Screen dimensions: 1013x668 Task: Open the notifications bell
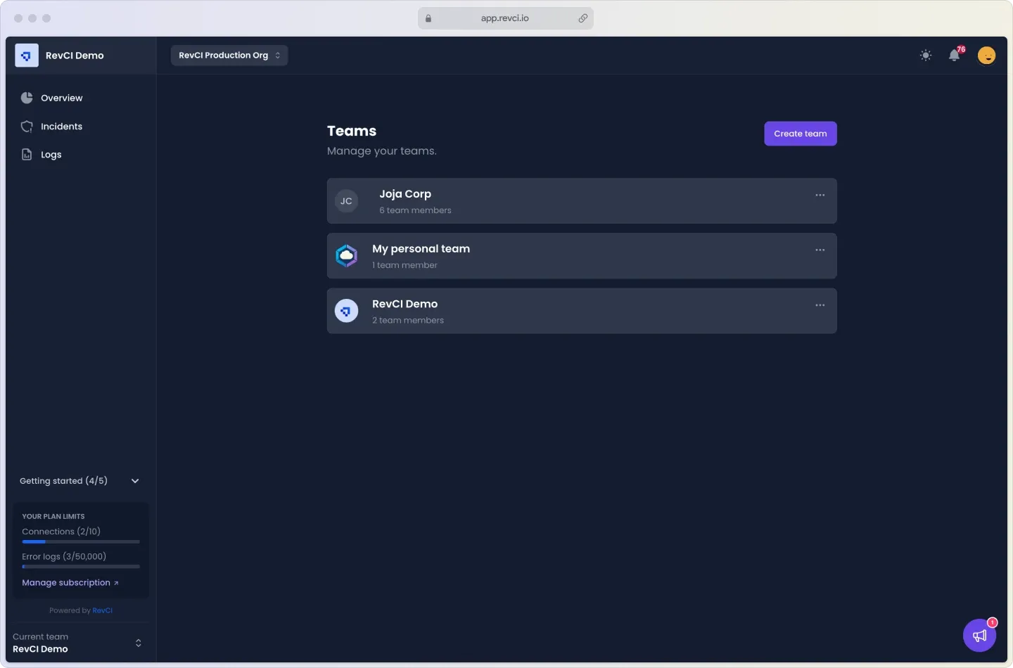click(x=954, y=56)
